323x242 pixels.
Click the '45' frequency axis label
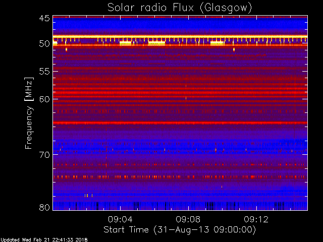[x=44, y=18]
